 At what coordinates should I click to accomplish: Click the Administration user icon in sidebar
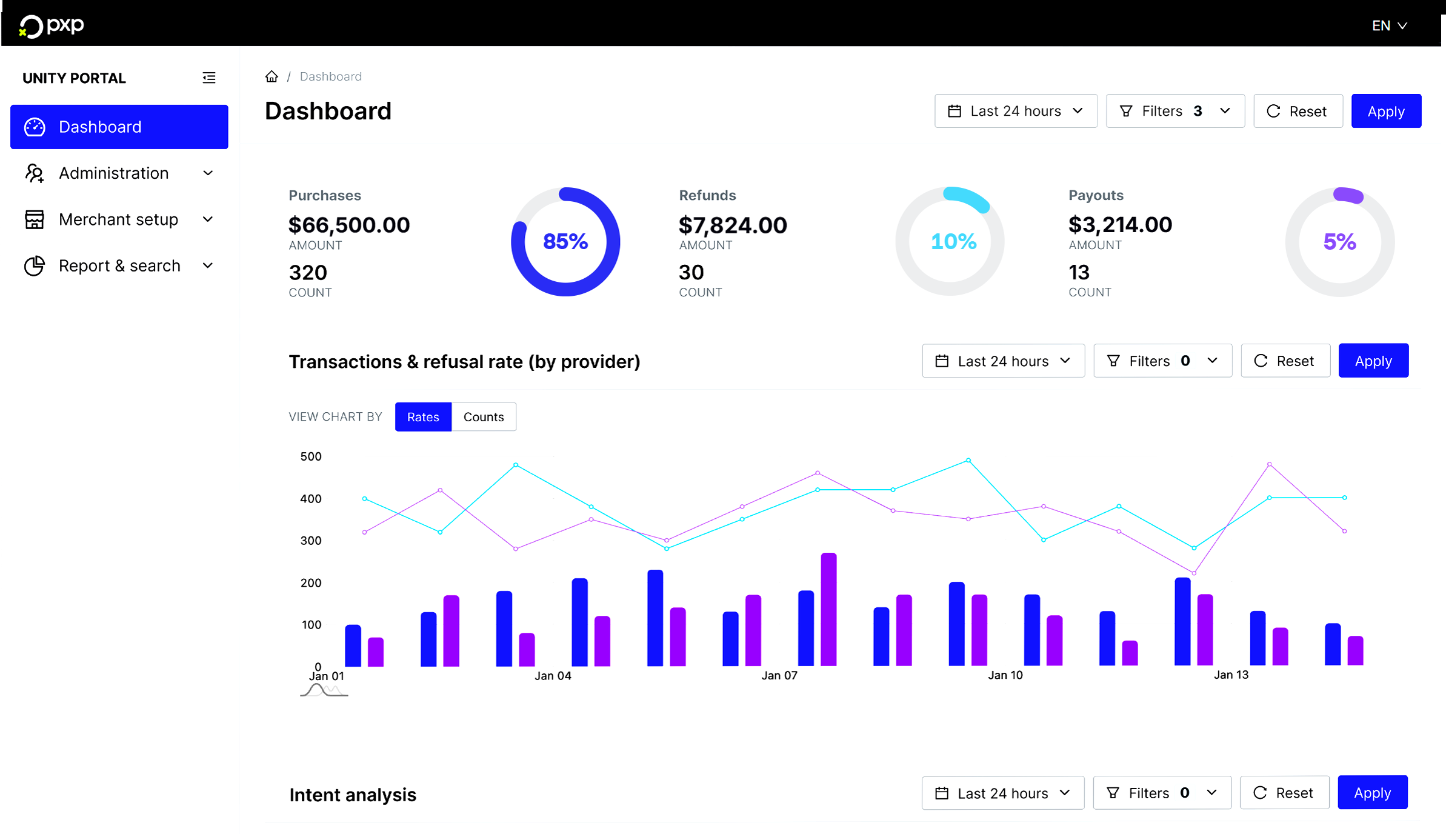tap(35, 173)
